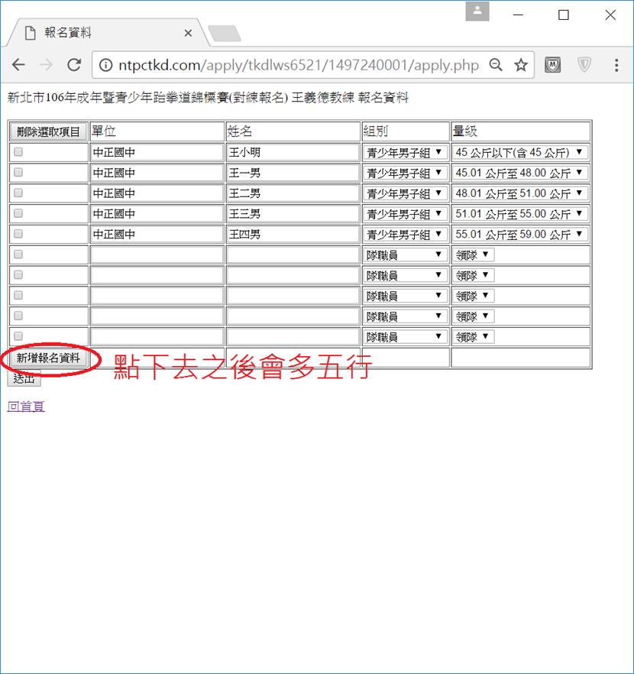Click the M extension icon in toolbar

pyautogui.click(x=552, y=65)
